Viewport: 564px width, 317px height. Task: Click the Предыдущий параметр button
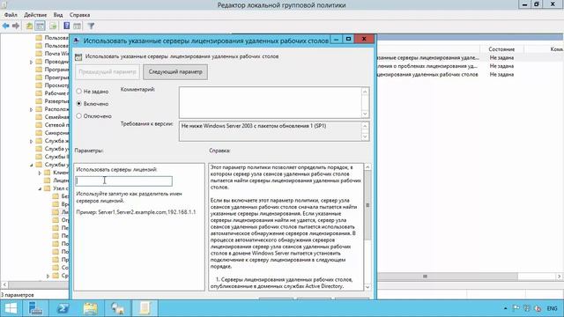(108, 72)
